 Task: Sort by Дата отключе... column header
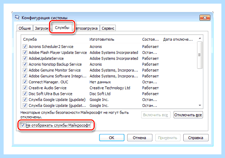pos(178,39)
